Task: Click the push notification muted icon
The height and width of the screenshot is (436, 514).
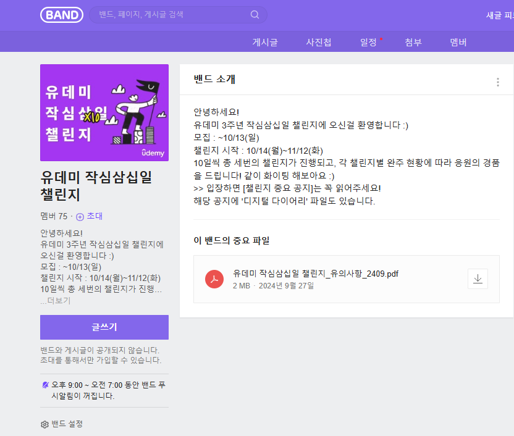Action: tap(45, 385)
